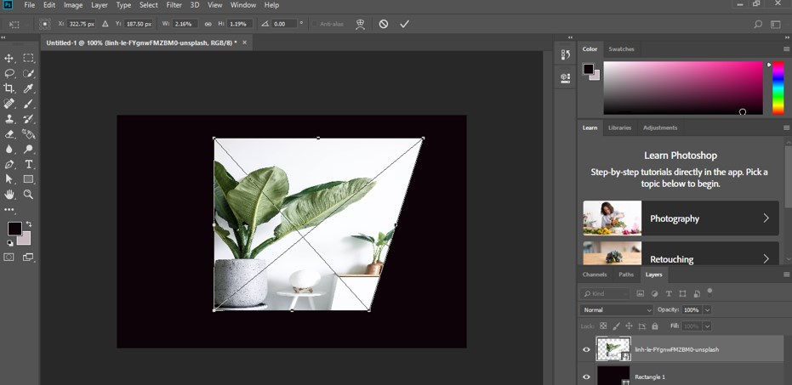This screenshot has width=792, height=385.
Task: Open the Filter menu
Action: click(x=174, y=5)
